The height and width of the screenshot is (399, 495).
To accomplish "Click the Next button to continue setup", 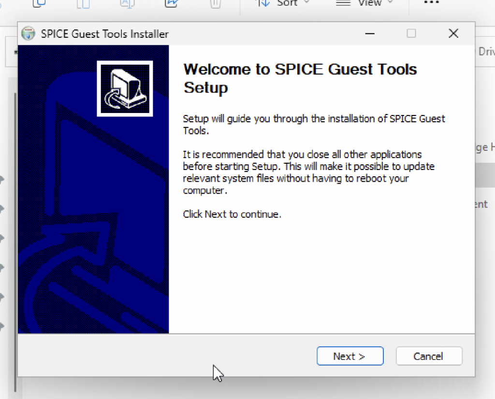I will [x=349, y=356].
